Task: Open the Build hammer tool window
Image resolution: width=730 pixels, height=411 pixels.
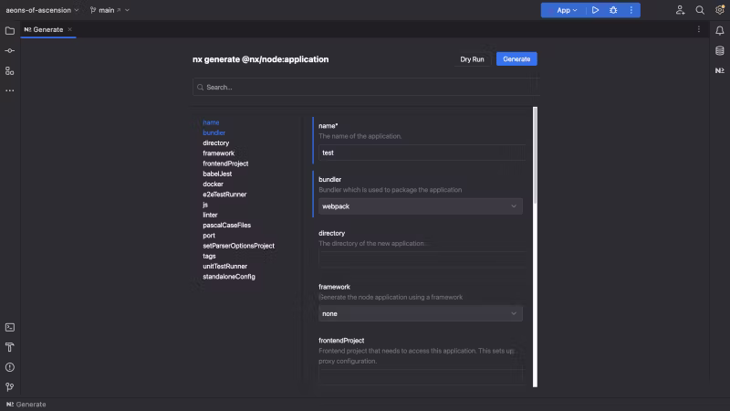Action: [10, 347]
